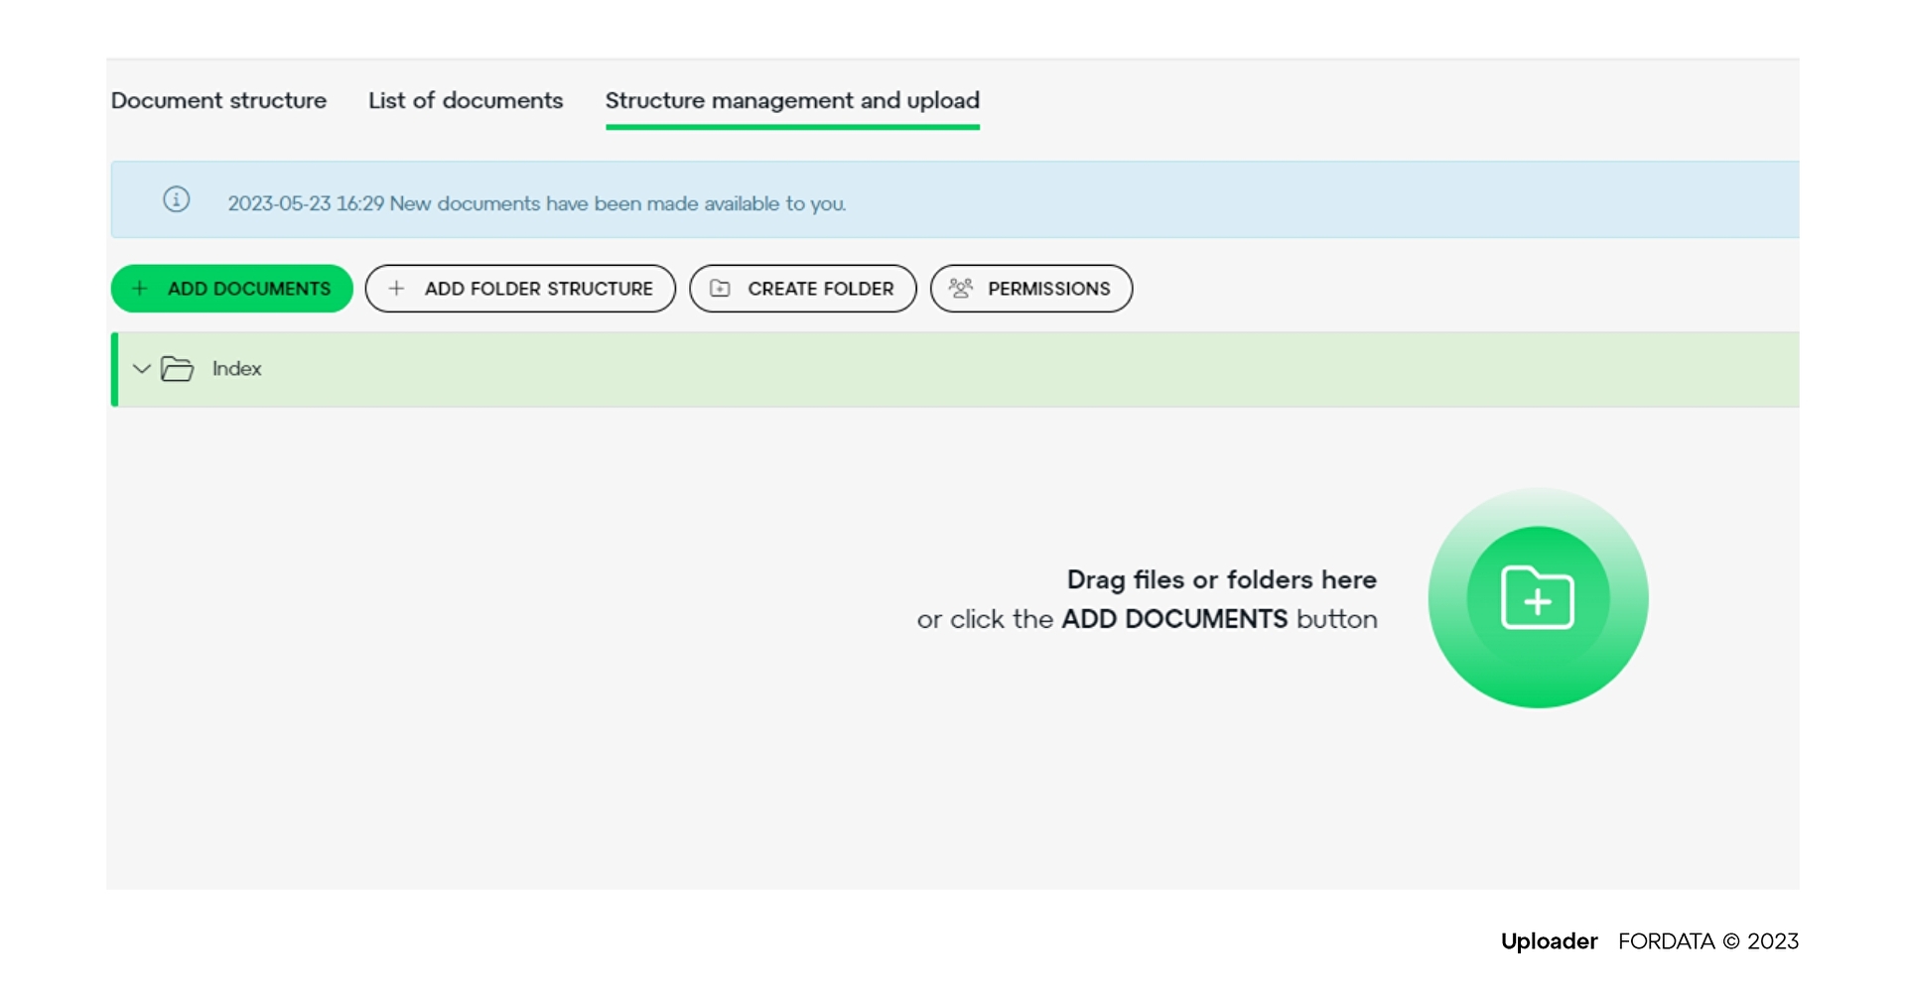The height and width of the screenshot is (997, 1906).
Task: Collapse the Index folder chevron
Action: [x=142, y=369]
